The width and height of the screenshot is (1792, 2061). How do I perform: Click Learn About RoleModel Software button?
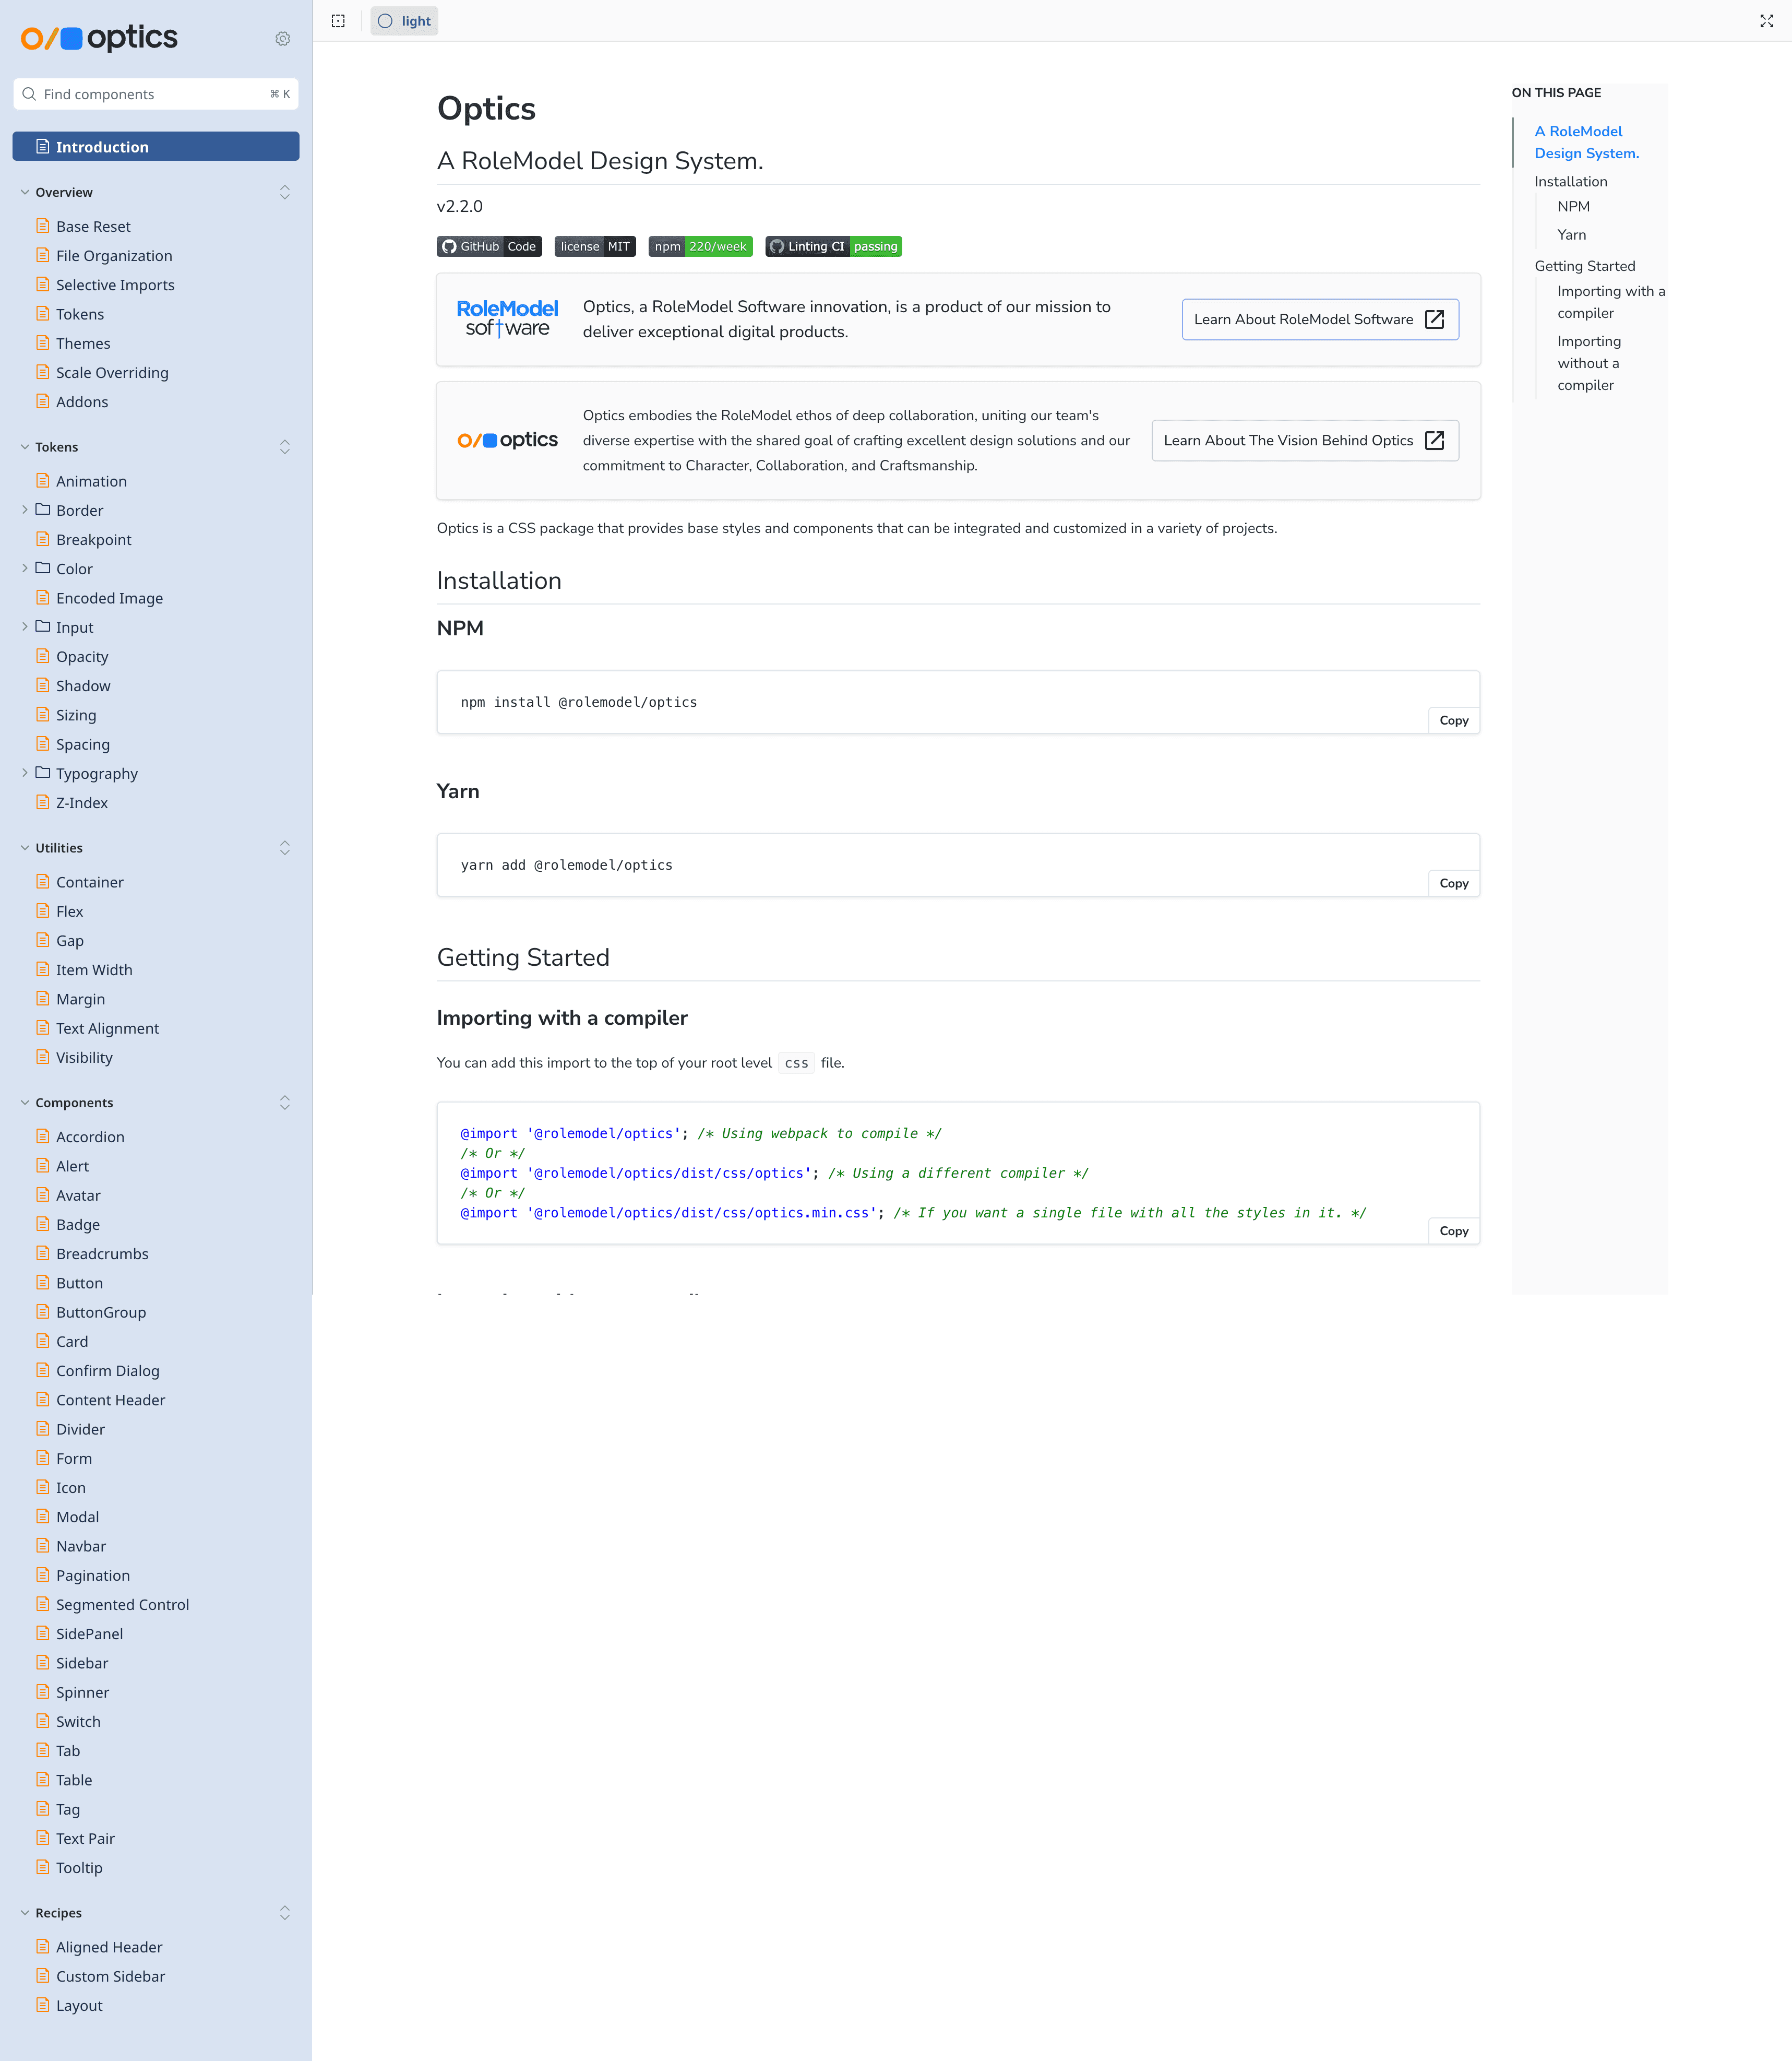pyautogui.click(x=1320, y=319)
